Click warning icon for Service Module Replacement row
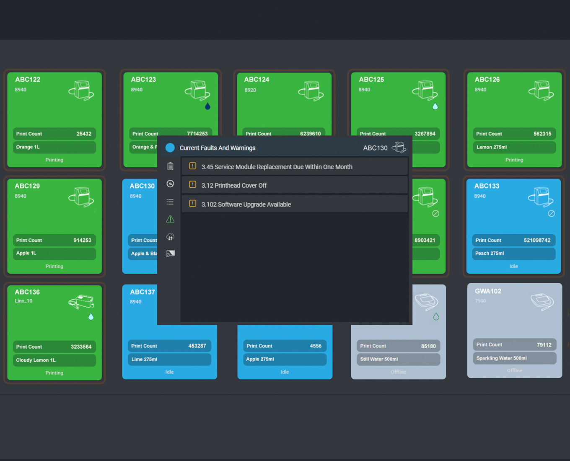 coord(192,166)
